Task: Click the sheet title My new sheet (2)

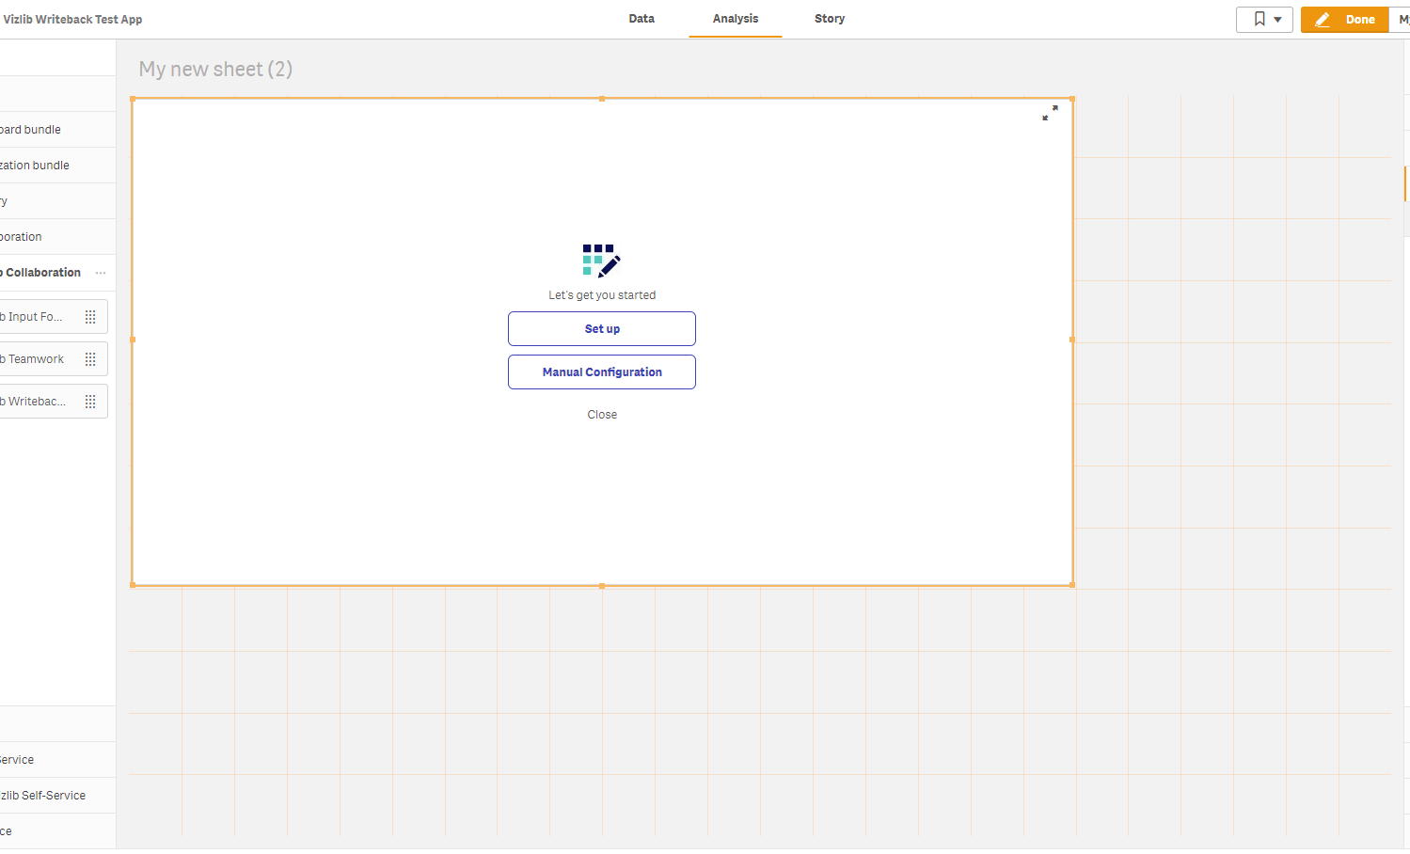Action: click(x=215, y=69)
